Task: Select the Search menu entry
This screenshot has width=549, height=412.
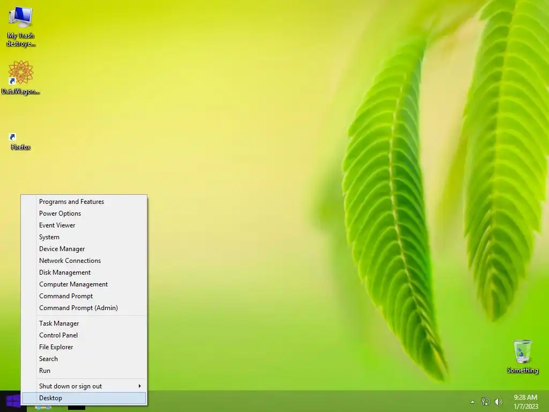Action: tap(84, 359)
